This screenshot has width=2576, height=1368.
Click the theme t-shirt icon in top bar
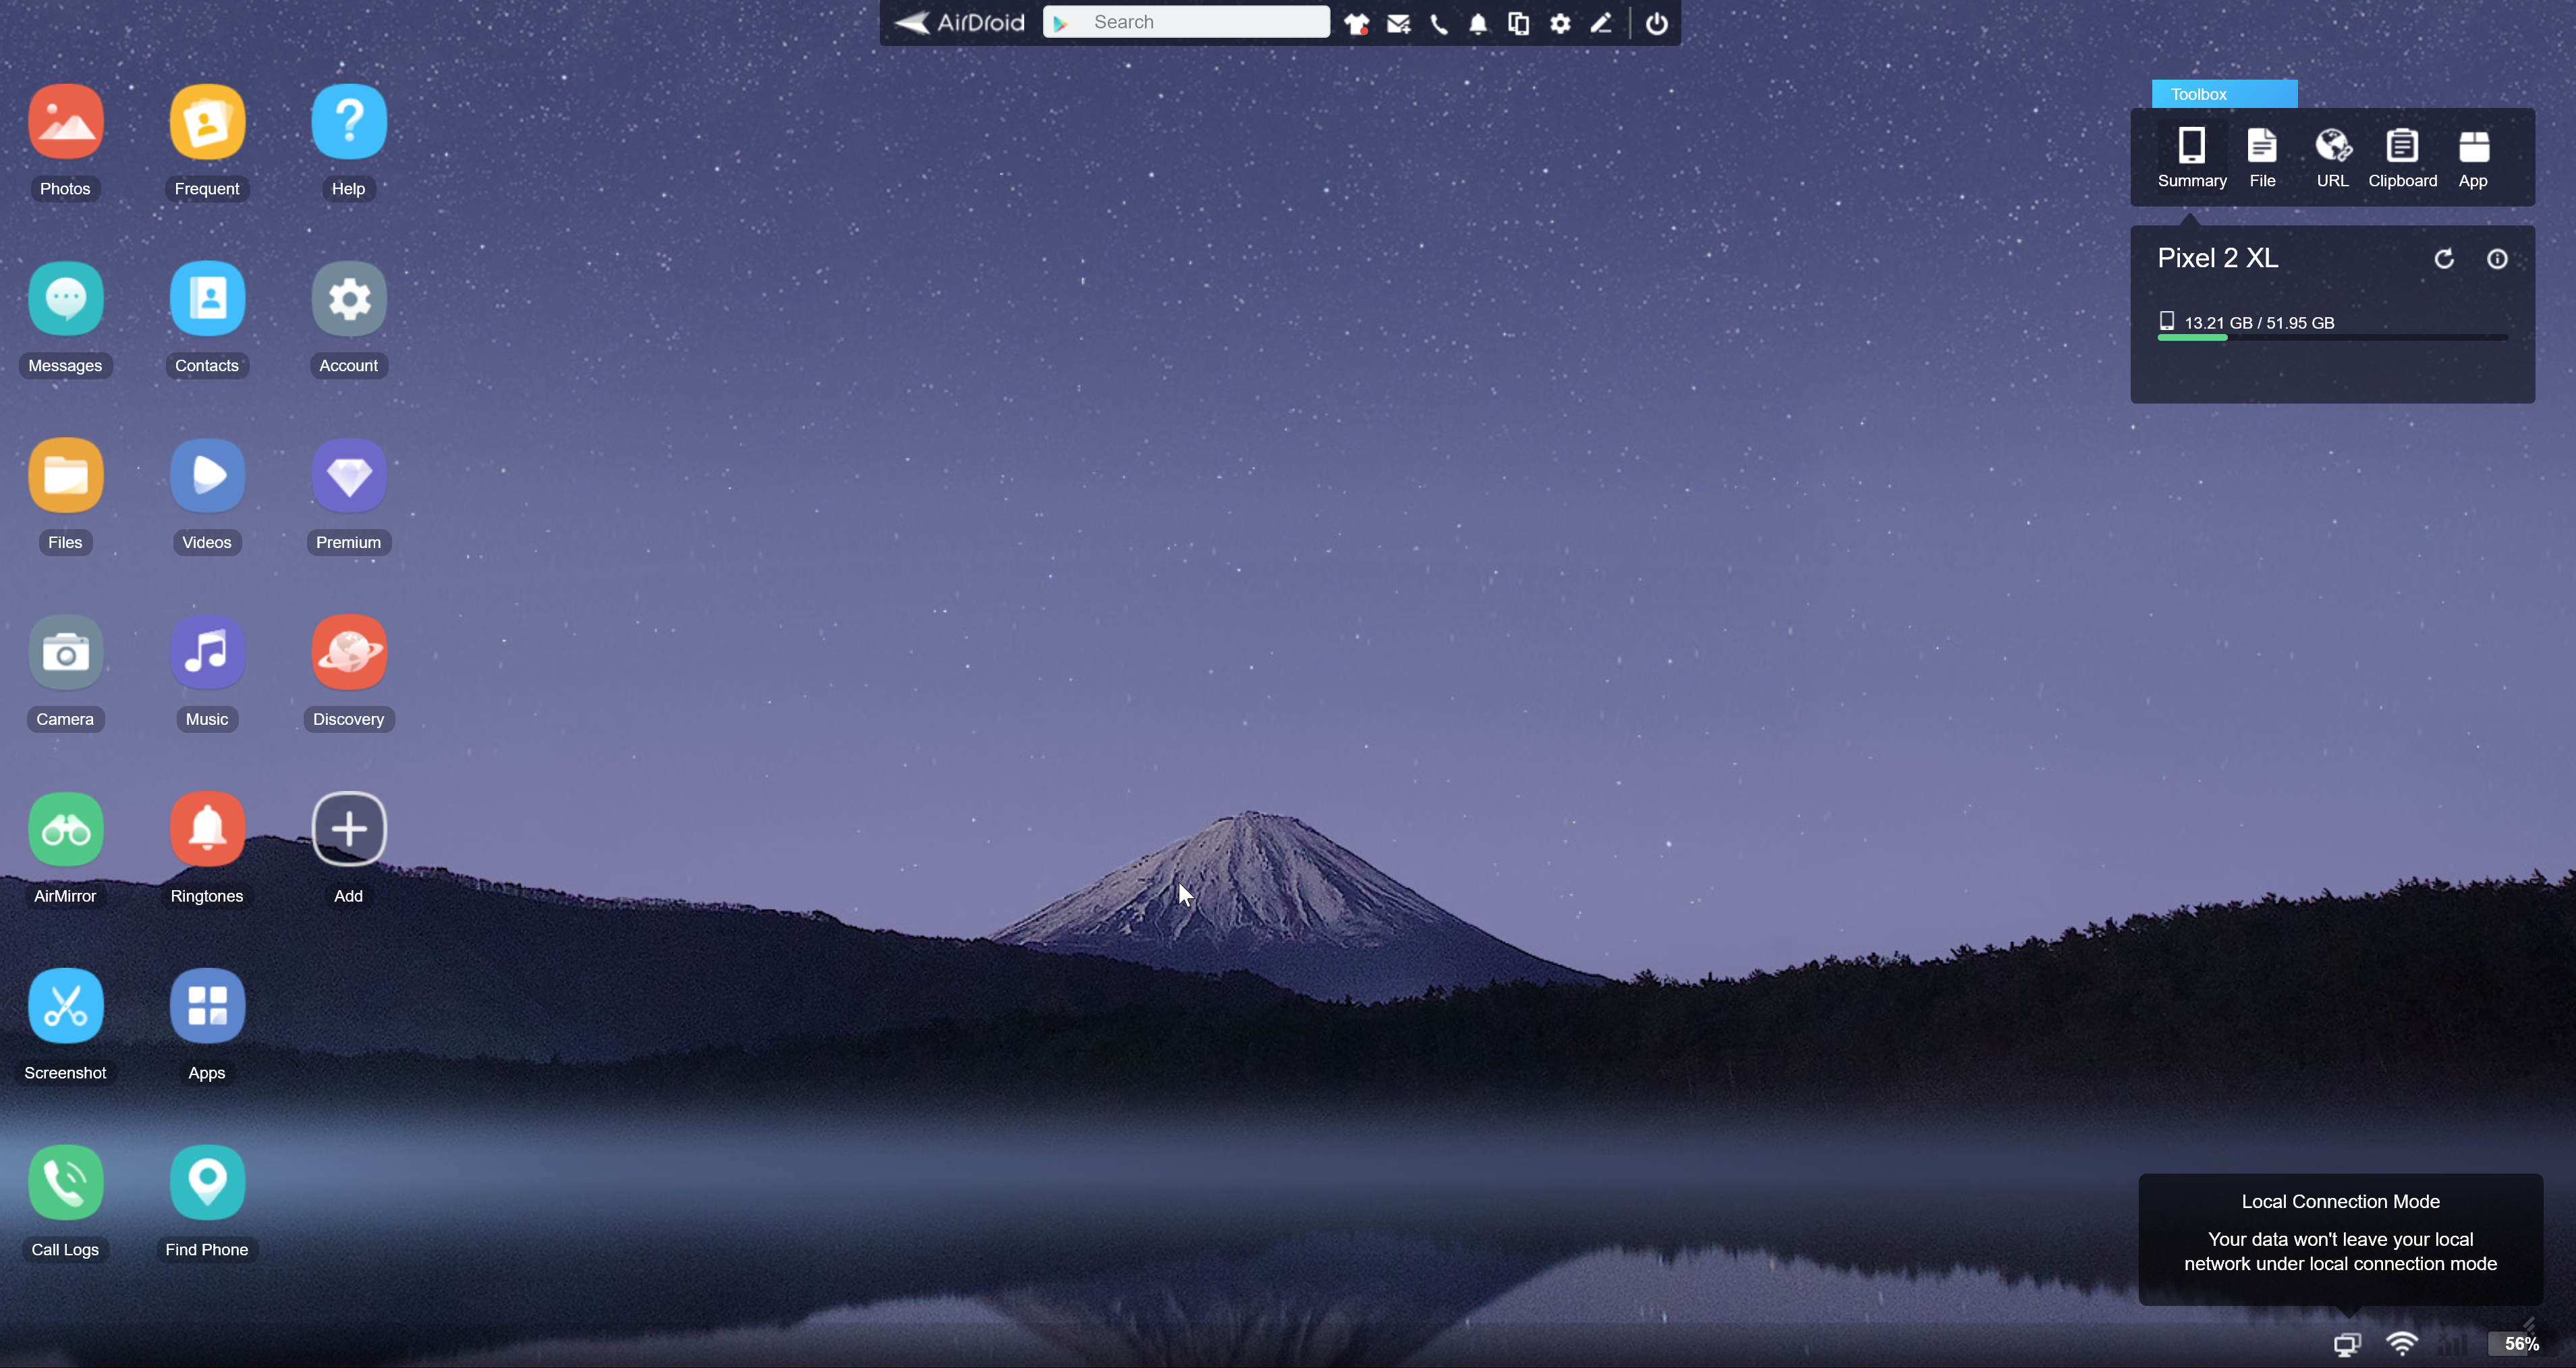tap(1356, 23)
